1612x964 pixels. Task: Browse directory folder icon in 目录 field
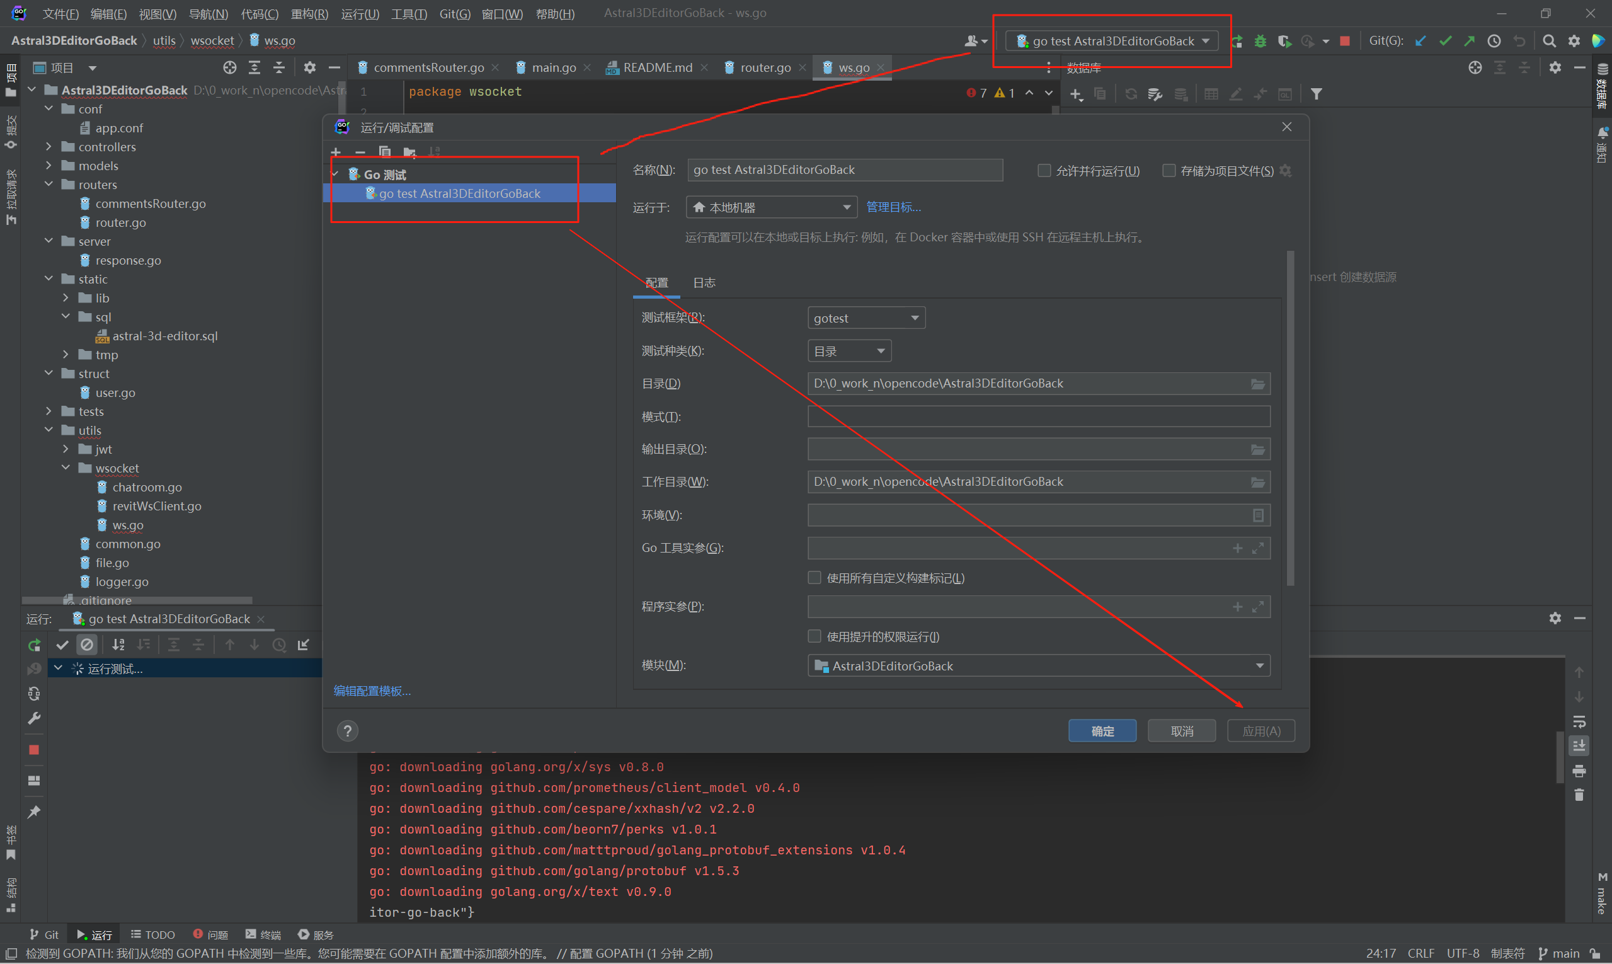[x=1258, y=384]
